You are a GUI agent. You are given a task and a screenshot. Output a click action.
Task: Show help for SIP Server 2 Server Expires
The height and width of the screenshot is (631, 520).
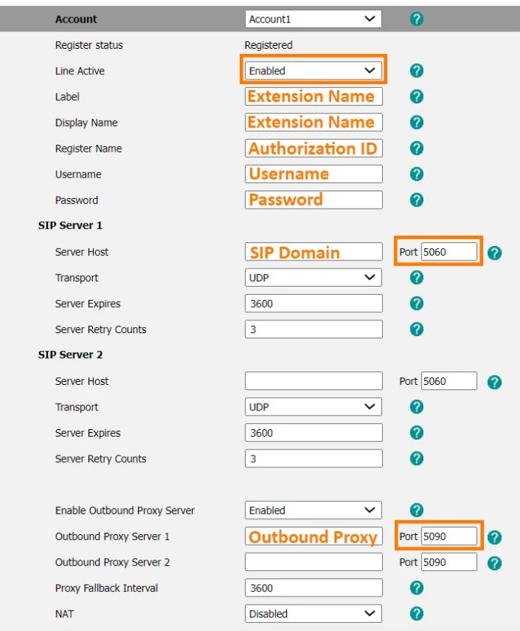pos(417,433)
